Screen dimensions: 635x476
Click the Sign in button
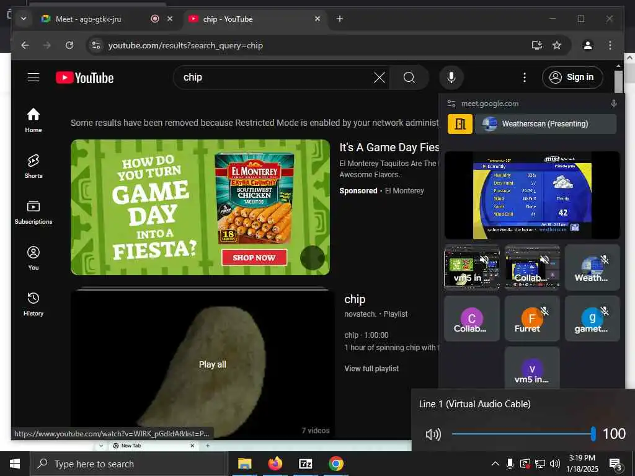(572, 77)
